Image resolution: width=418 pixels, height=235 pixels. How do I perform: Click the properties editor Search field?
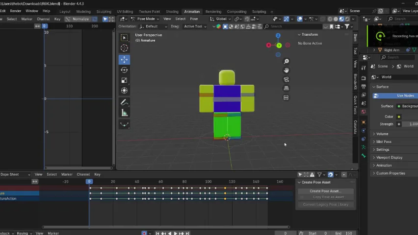tap(398, 57)
